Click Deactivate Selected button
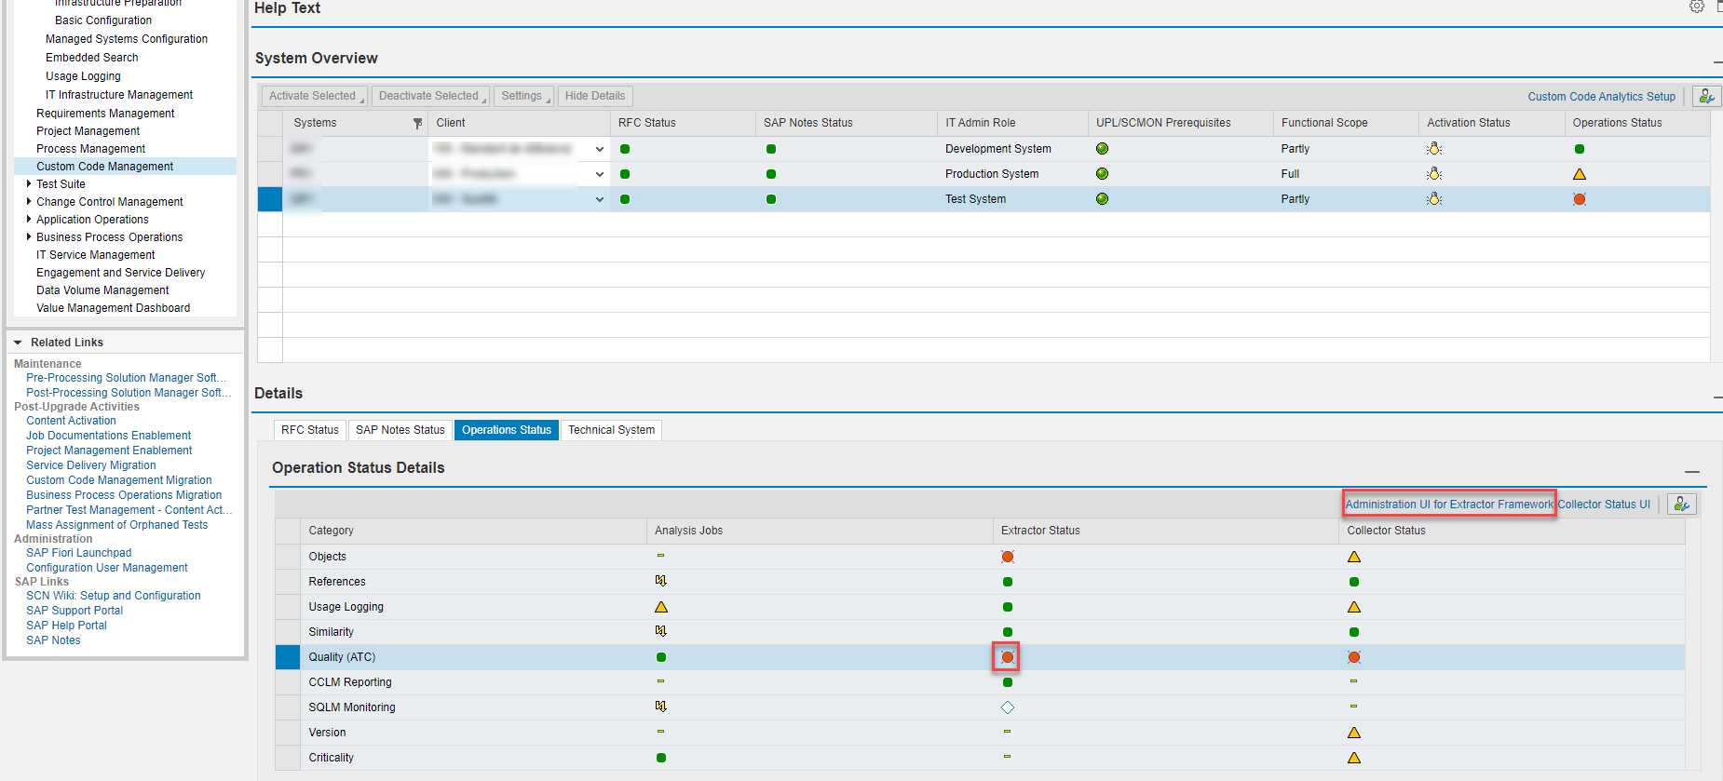 point(429,96)
